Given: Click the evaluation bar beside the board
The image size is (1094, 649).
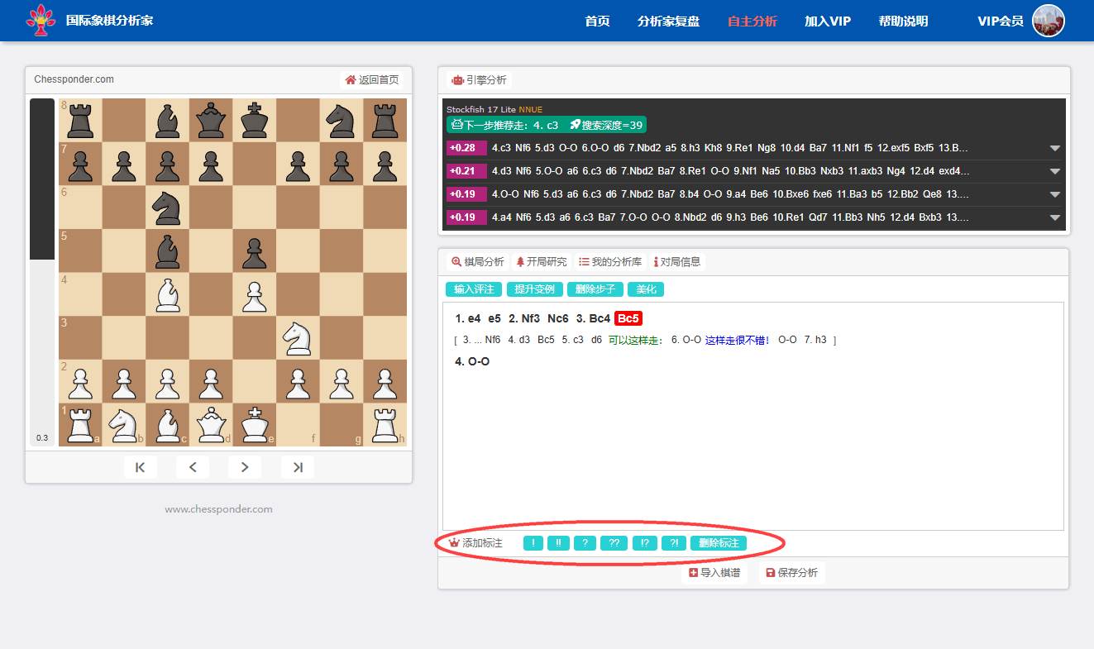Looking at the screenshot, I should click(42, 271).
